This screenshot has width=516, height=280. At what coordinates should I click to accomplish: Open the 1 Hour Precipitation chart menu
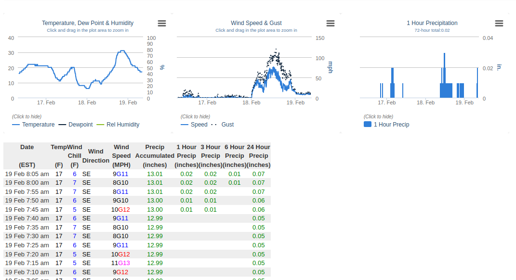tap(499, 23)
